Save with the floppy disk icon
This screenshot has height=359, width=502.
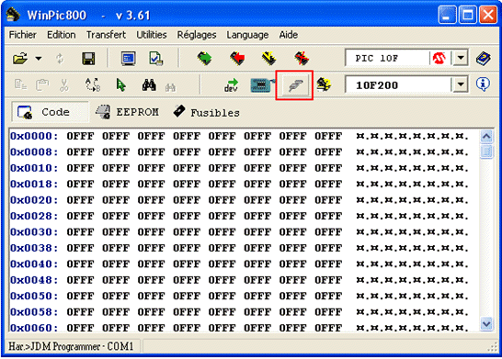click(x=88, y=59)
